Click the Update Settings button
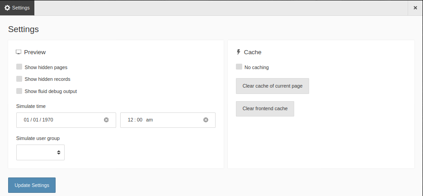Screen dimensions: 423x196 [32, 185]
